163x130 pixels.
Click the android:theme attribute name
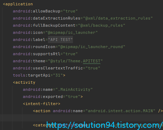click(x=29, y=61)
